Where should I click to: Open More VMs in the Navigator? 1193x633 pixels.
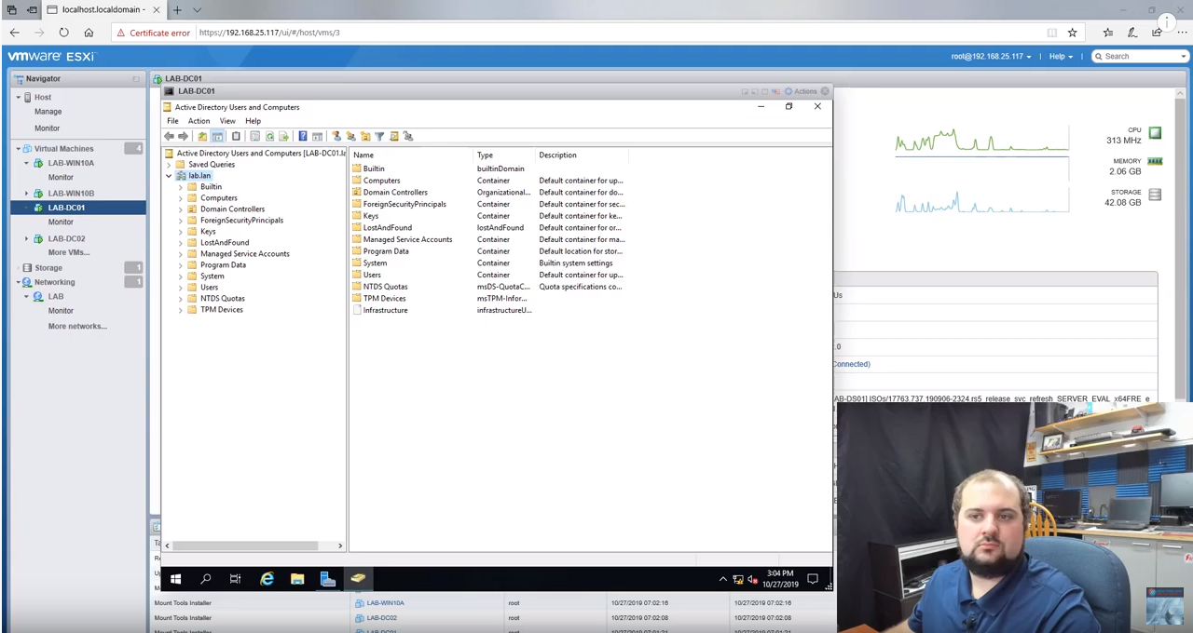[67, 252]
